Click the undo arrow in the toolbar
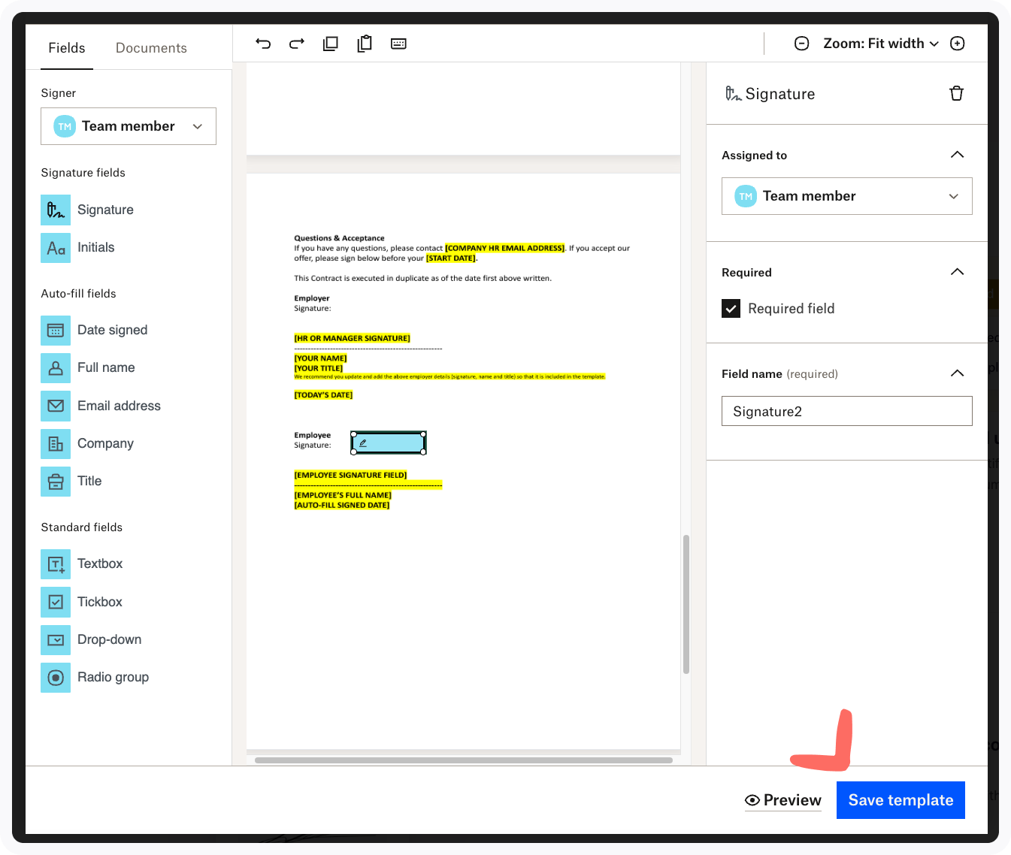Viewport: 1011px width, 855px height. click(263, 44)
